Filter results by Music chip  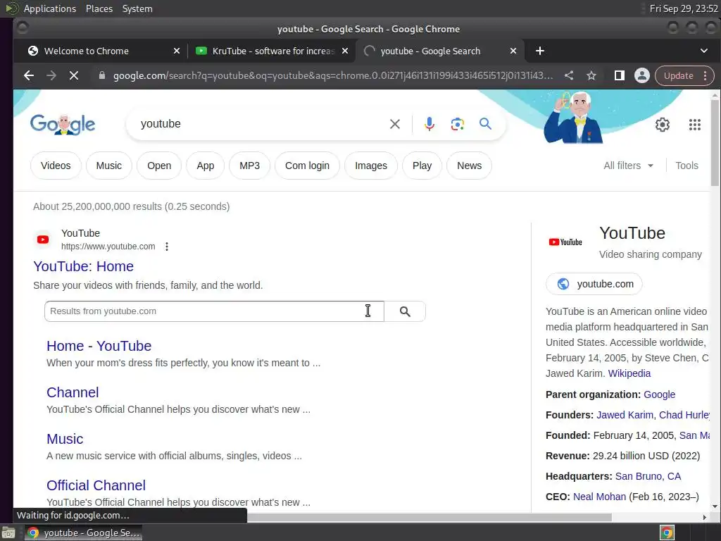point(109,166)
